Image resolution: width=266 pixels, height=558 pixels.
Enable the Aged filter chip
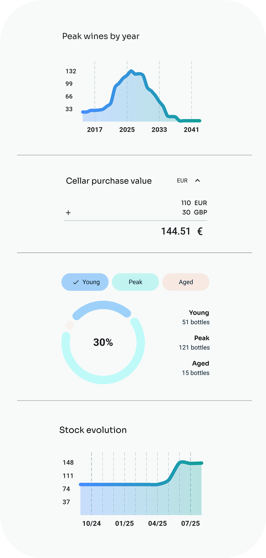click(186, 282)
